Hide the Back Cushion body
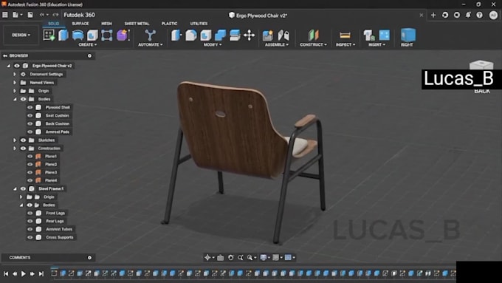This screenshot has height=283, width=502. click(x=30, y=123)
